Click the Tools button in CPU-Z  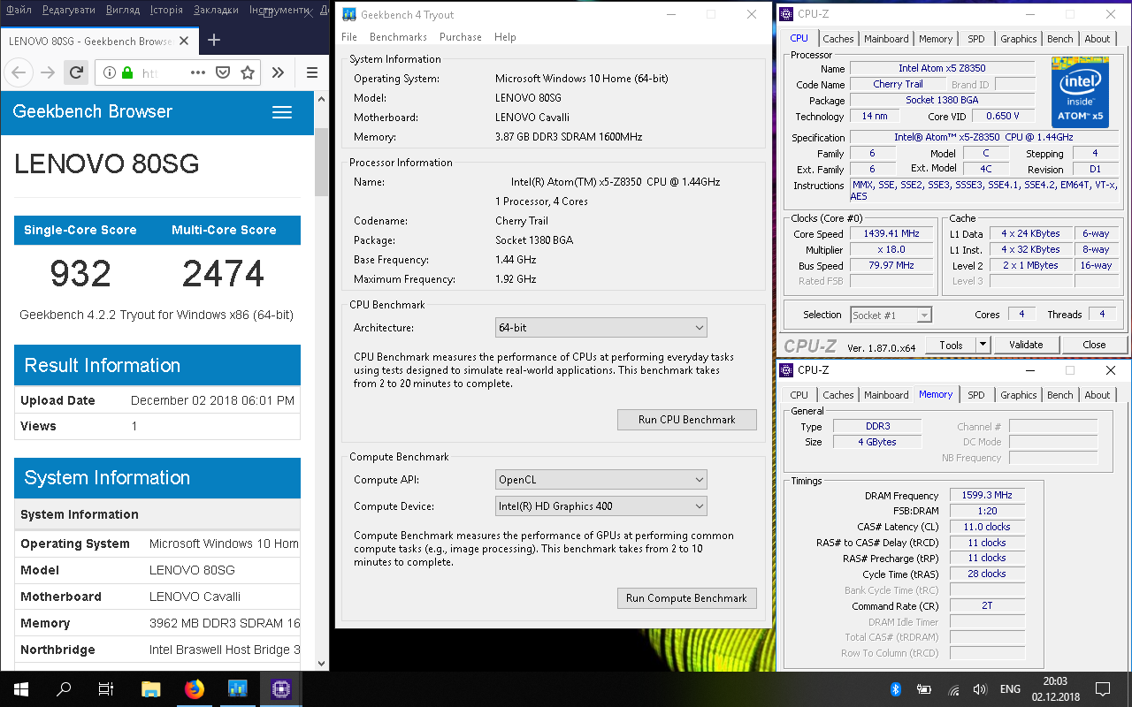[x=951, y=345]
